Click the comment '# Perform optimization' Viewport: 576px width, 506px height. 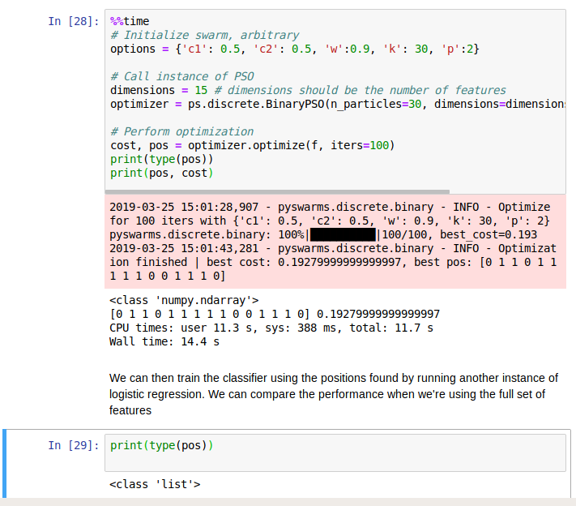coord(181,131)
